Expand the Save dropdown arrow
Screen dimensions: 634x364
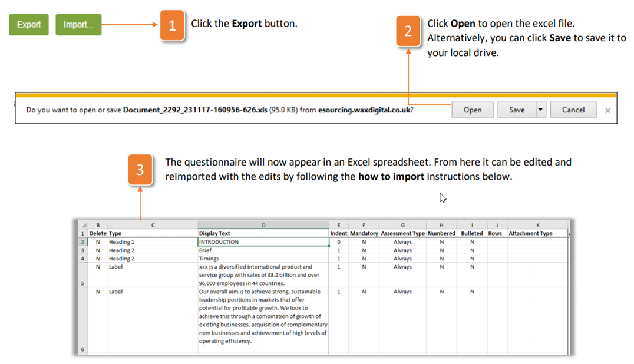pos(540,110)
